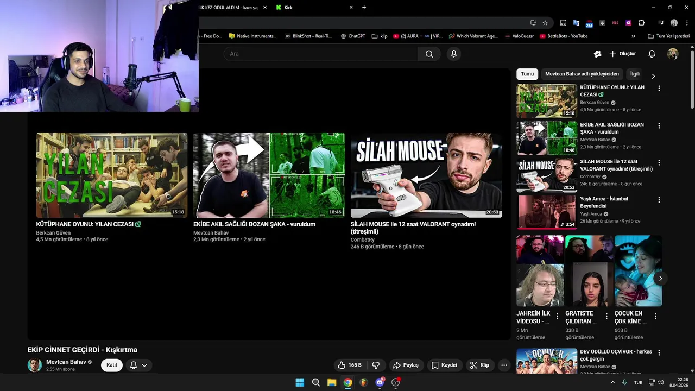Open the SİLAH MOUSE end-screen thumbnail
This screenshot has width=695, height=391.
[x=426, y=175]
